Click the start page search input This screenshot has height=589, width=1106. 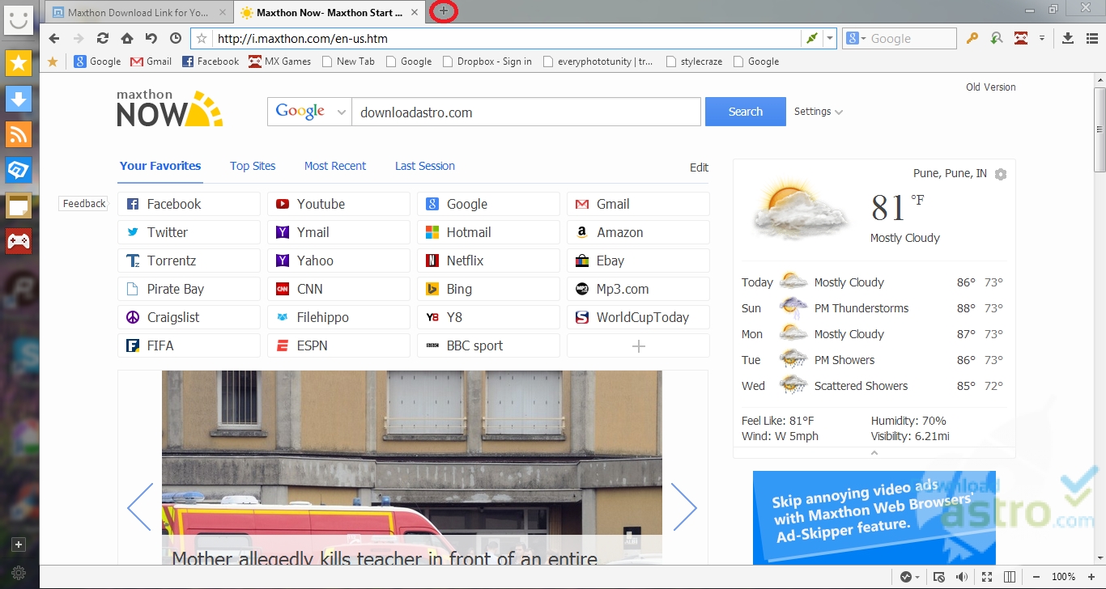525,112
